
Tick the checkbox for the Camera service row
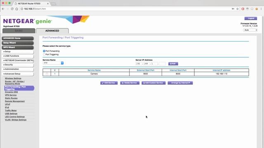click(47, 74)
